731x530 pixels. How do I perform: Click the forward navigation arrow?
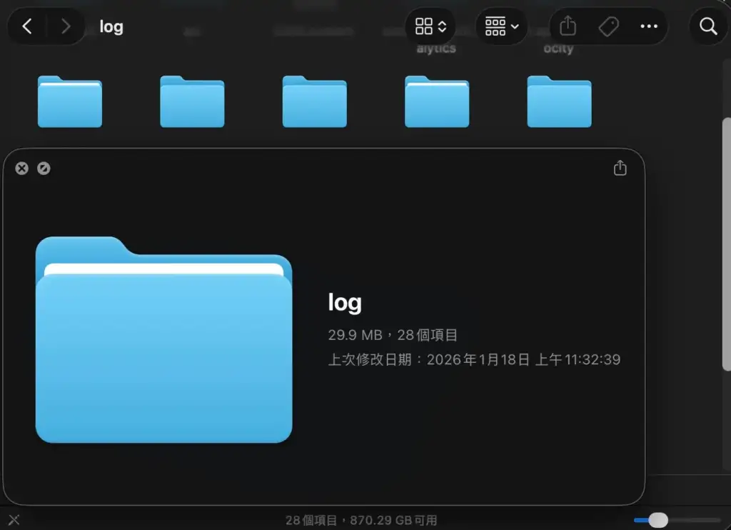tap(66, 27)
